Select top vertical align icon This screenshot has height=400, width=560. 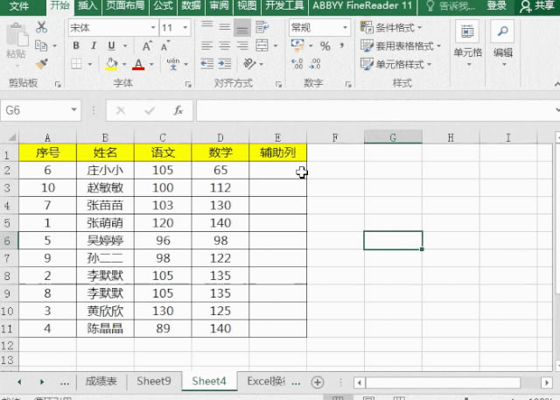click(x=206, y=27)
